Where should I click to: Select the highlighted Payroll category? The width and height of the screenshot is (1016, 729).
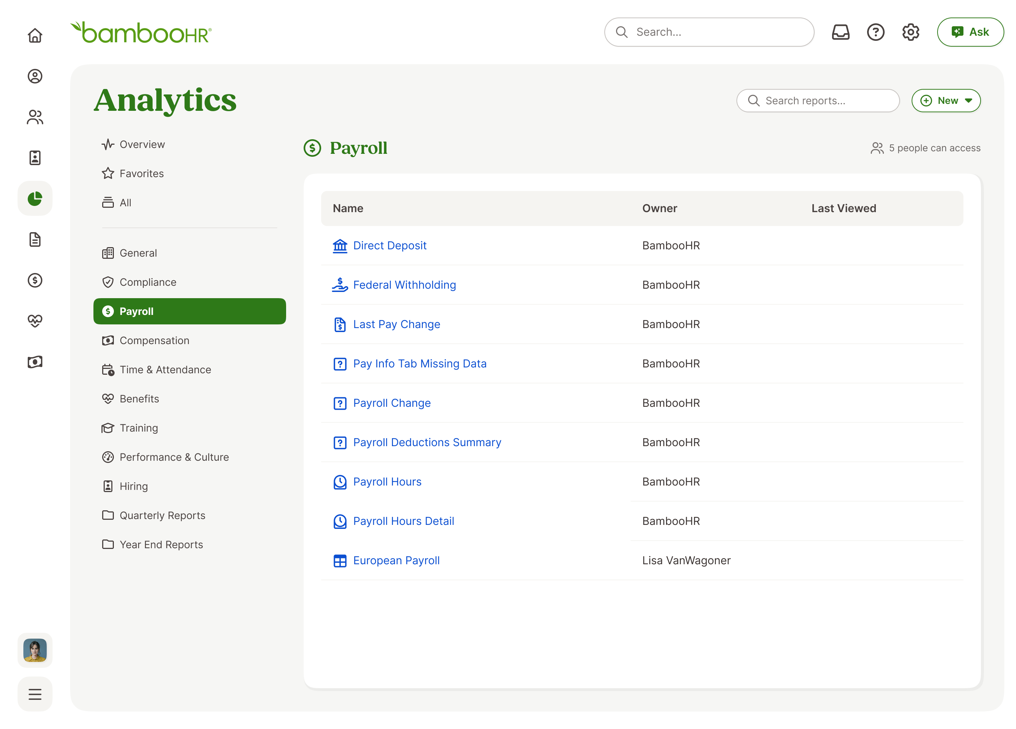[189, 312]
